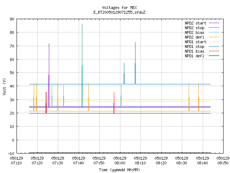The image size is (230, 173).
Task: Click the 'NPD2 defl' legend label
Action: click(194, 37)
